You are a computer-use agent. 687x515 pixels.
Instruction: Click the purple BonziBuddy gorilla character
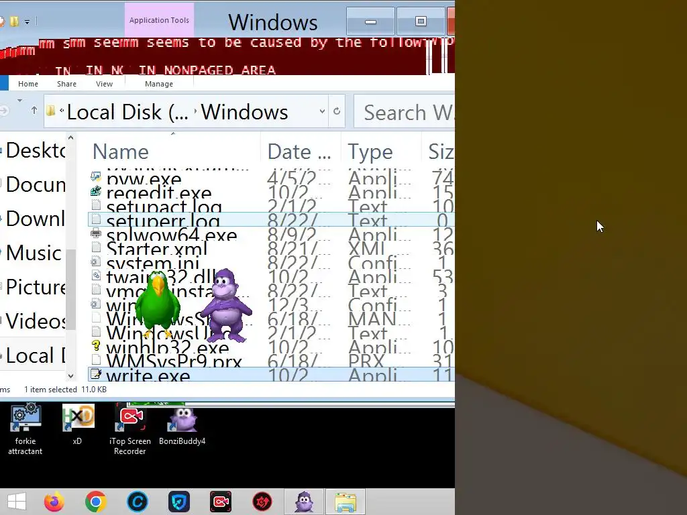227,305
